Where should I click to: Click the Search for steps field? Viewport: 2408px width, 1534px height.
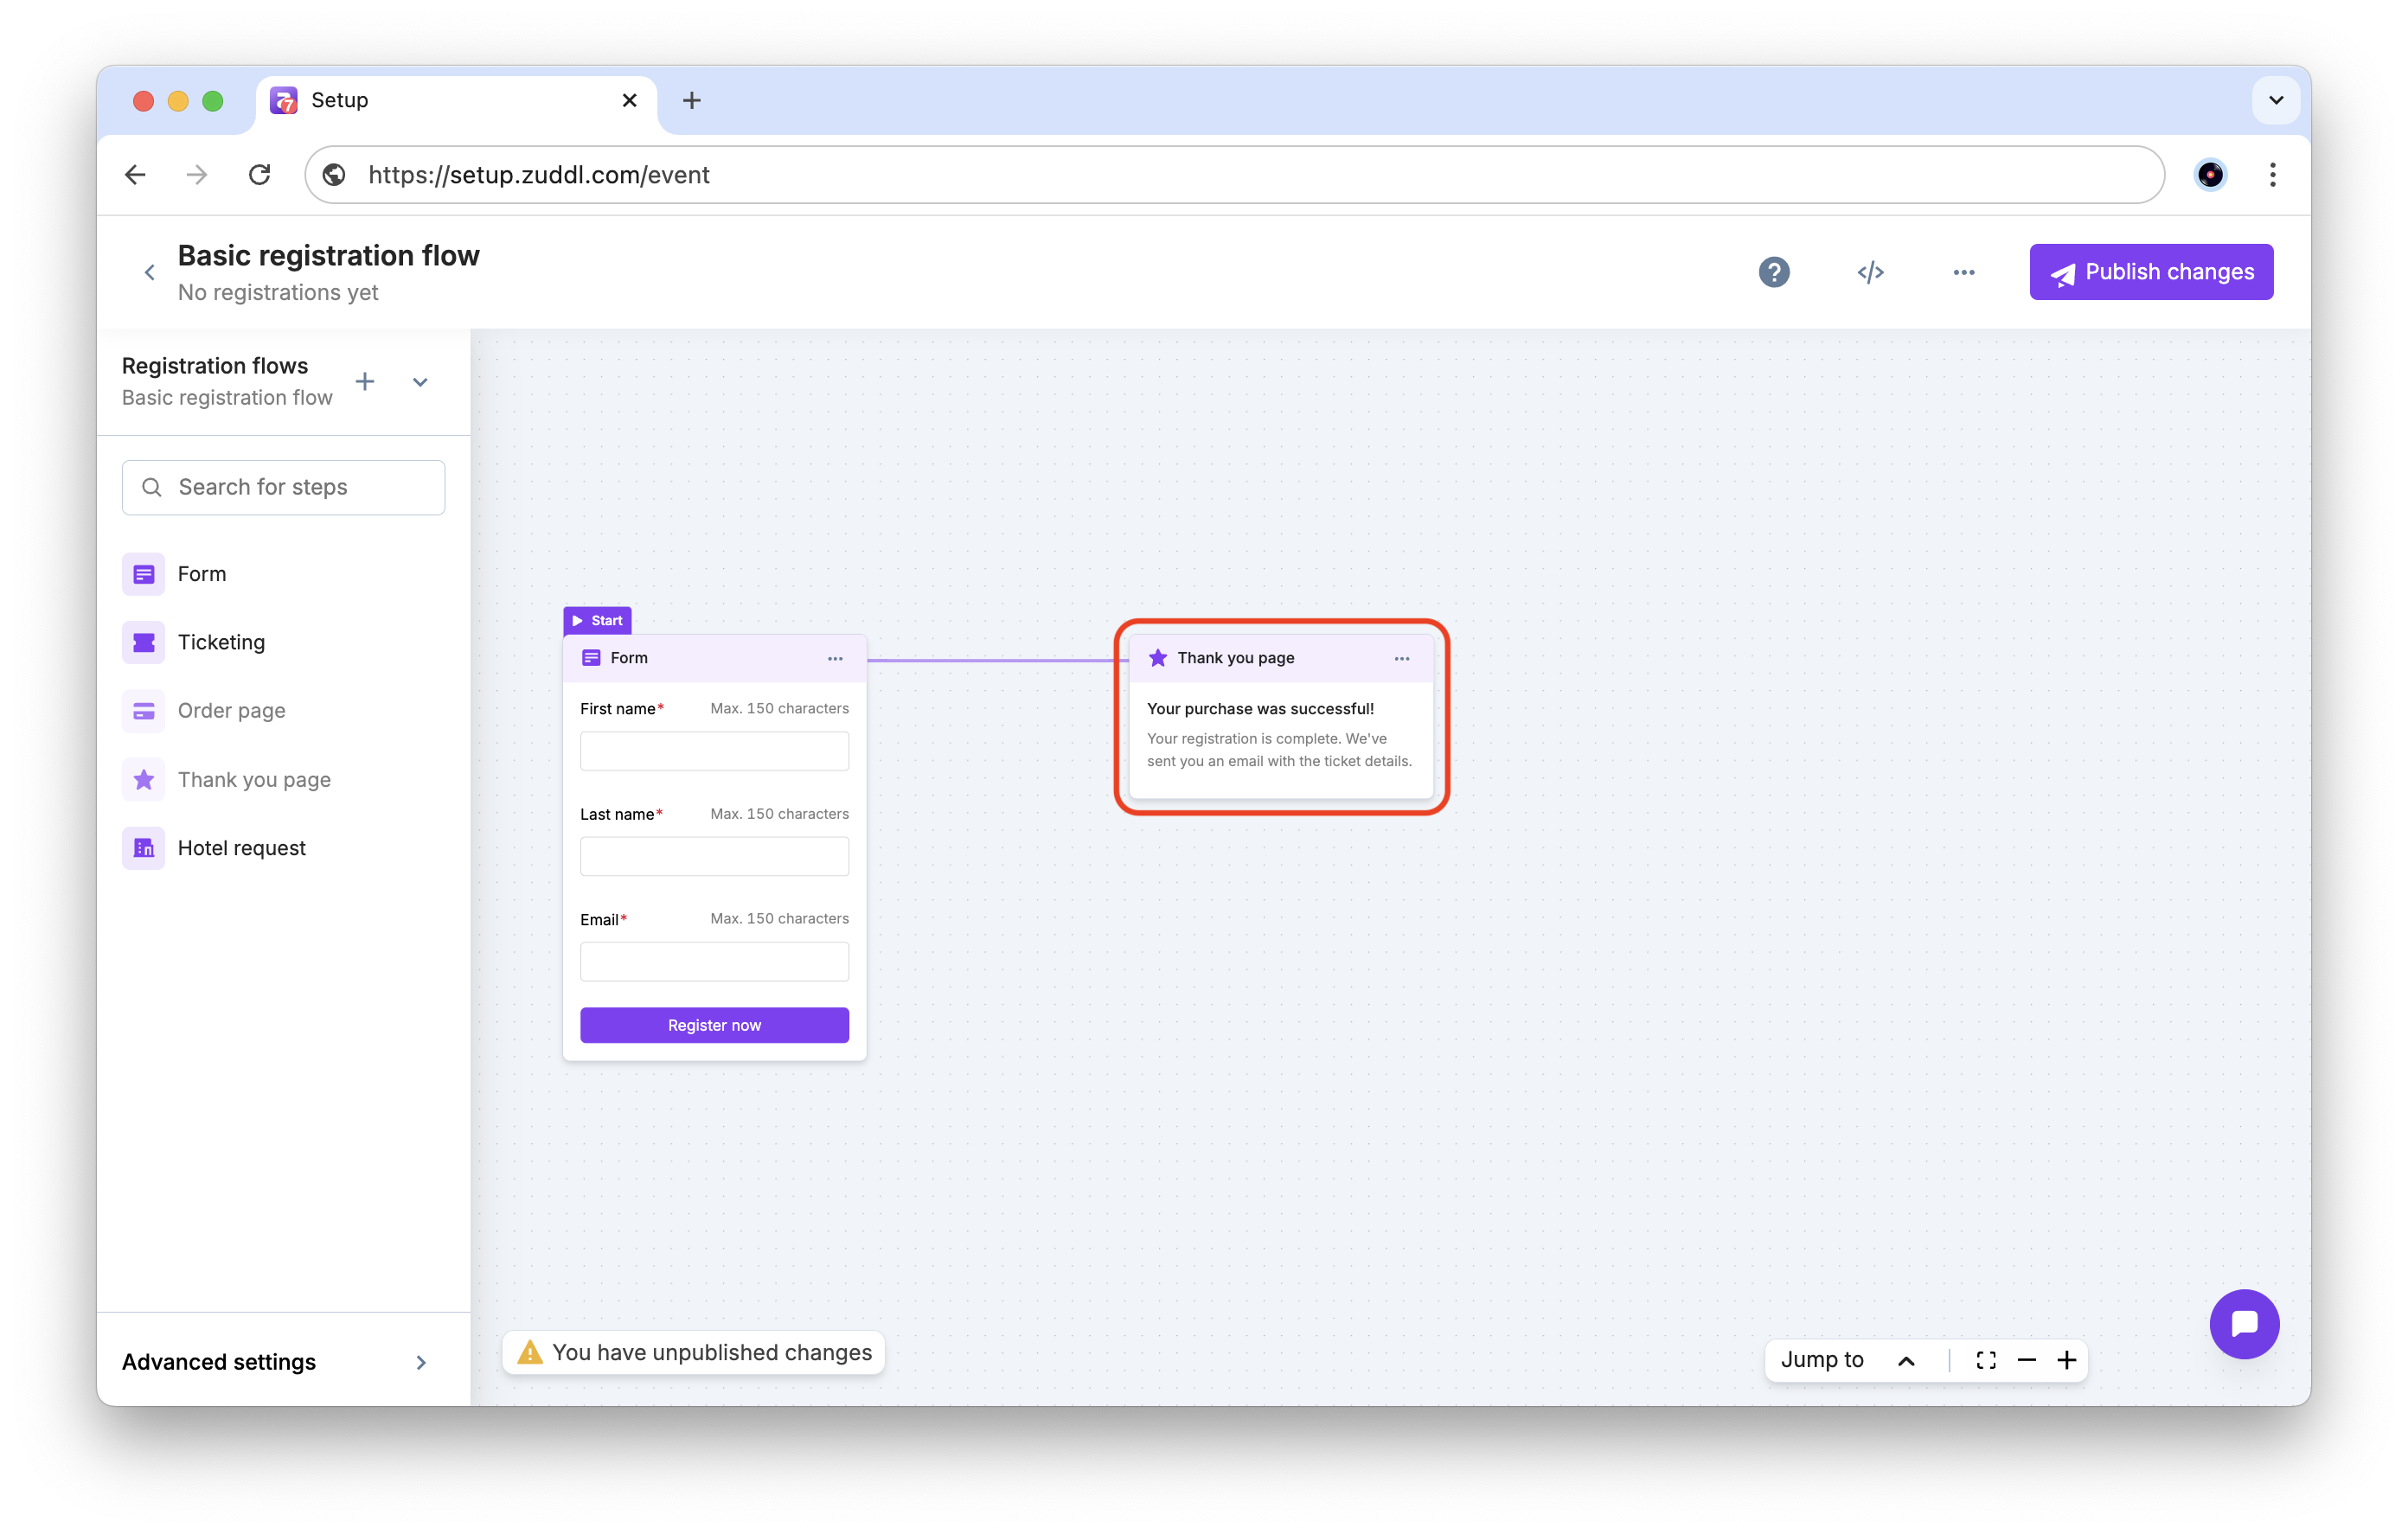click(284, 487)
